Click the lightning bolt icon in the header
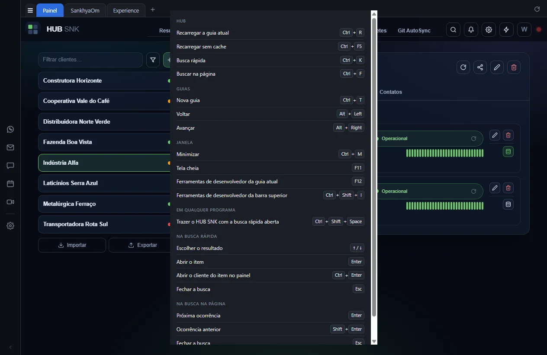Image resolution: width=547 pixels, height=355 pixels. (506, 30)
